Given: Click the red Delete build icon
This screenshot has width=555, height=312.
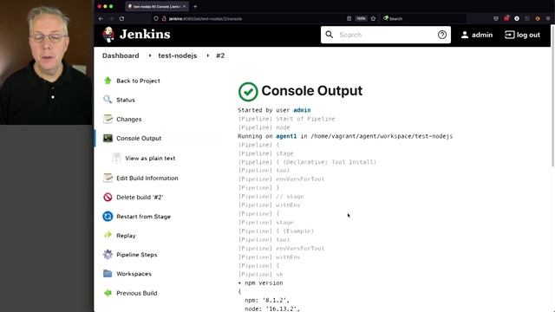Looking at the screenshot, I should (108, 197).
